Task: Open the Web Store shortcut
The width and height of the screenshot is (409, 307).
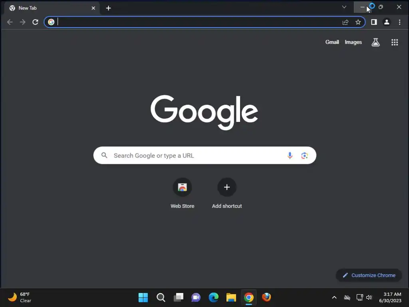Action: [x=182, y=193]
